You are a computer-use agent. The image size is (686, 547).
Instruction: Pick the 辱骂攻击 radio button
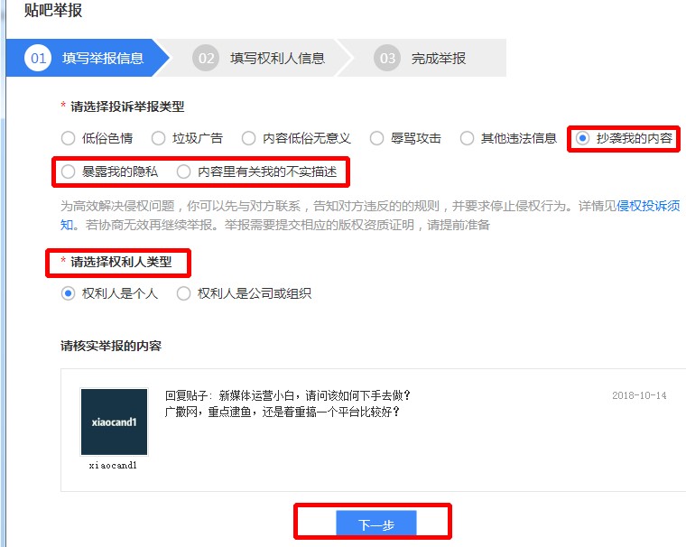[x=376, y=138]
